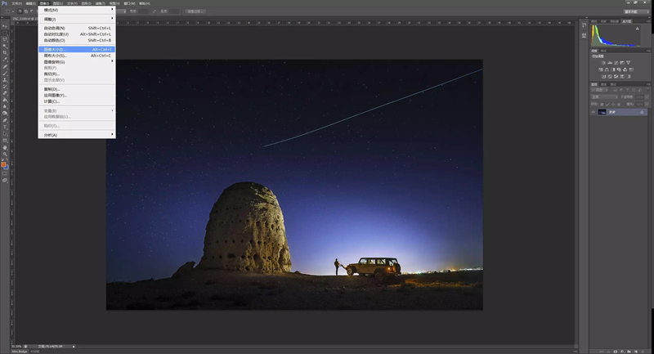This screenshot has height=354, width=654.
Task: Toggle lock transparent pixels in Layers panel
Action: 602,105
